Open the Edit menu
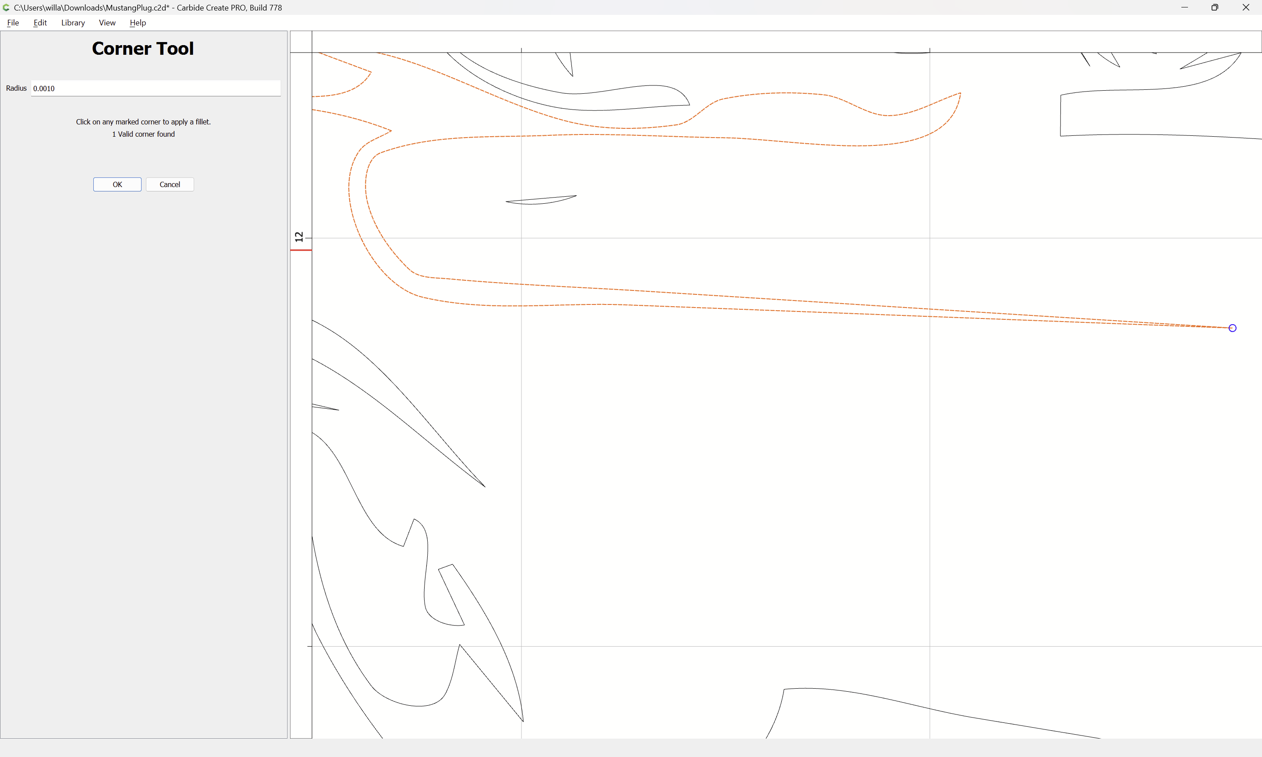 point(40,22)
